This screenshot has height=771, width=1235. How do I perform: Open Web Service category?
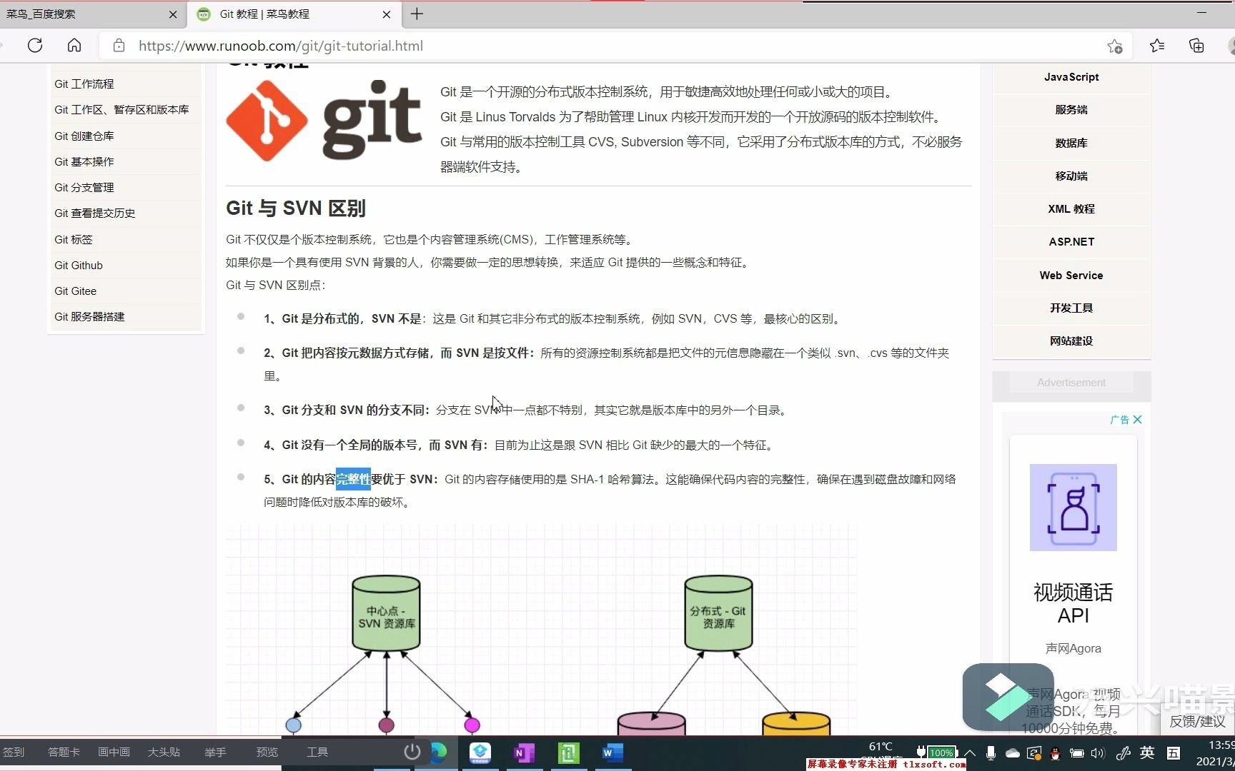tap(1071, 275)
